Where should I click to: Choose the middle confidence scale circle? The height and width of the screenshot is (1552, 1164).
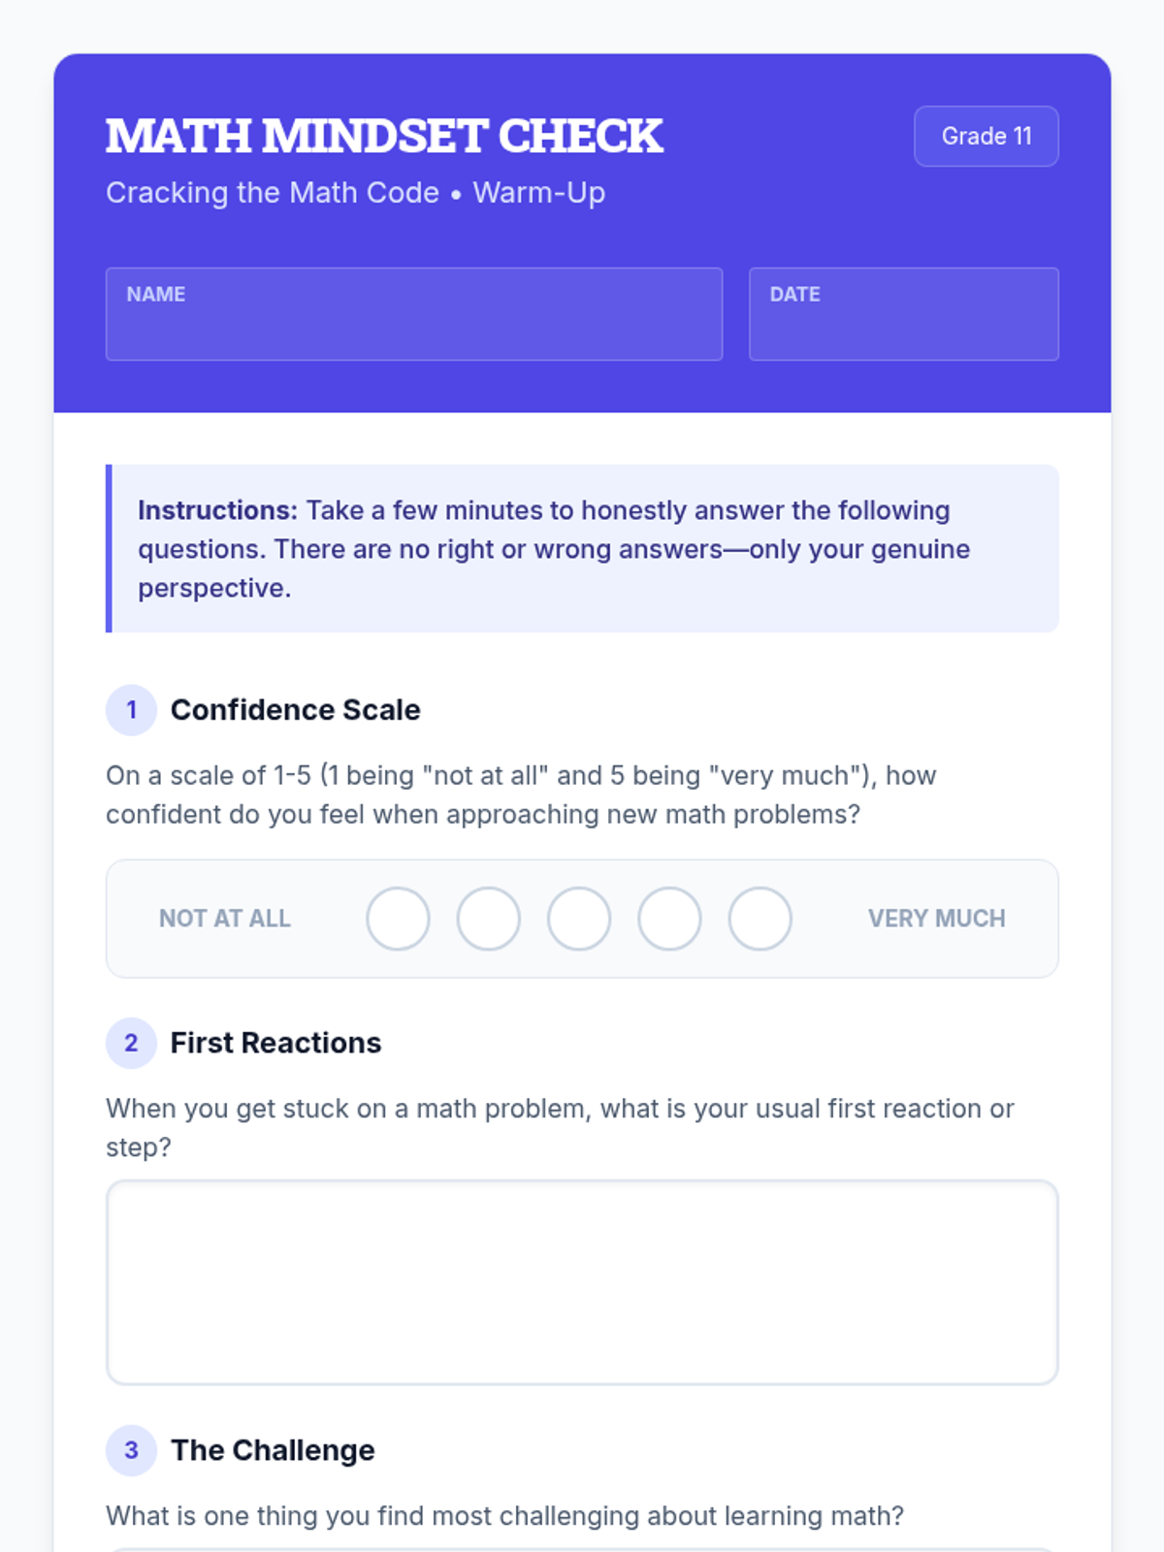579,919
